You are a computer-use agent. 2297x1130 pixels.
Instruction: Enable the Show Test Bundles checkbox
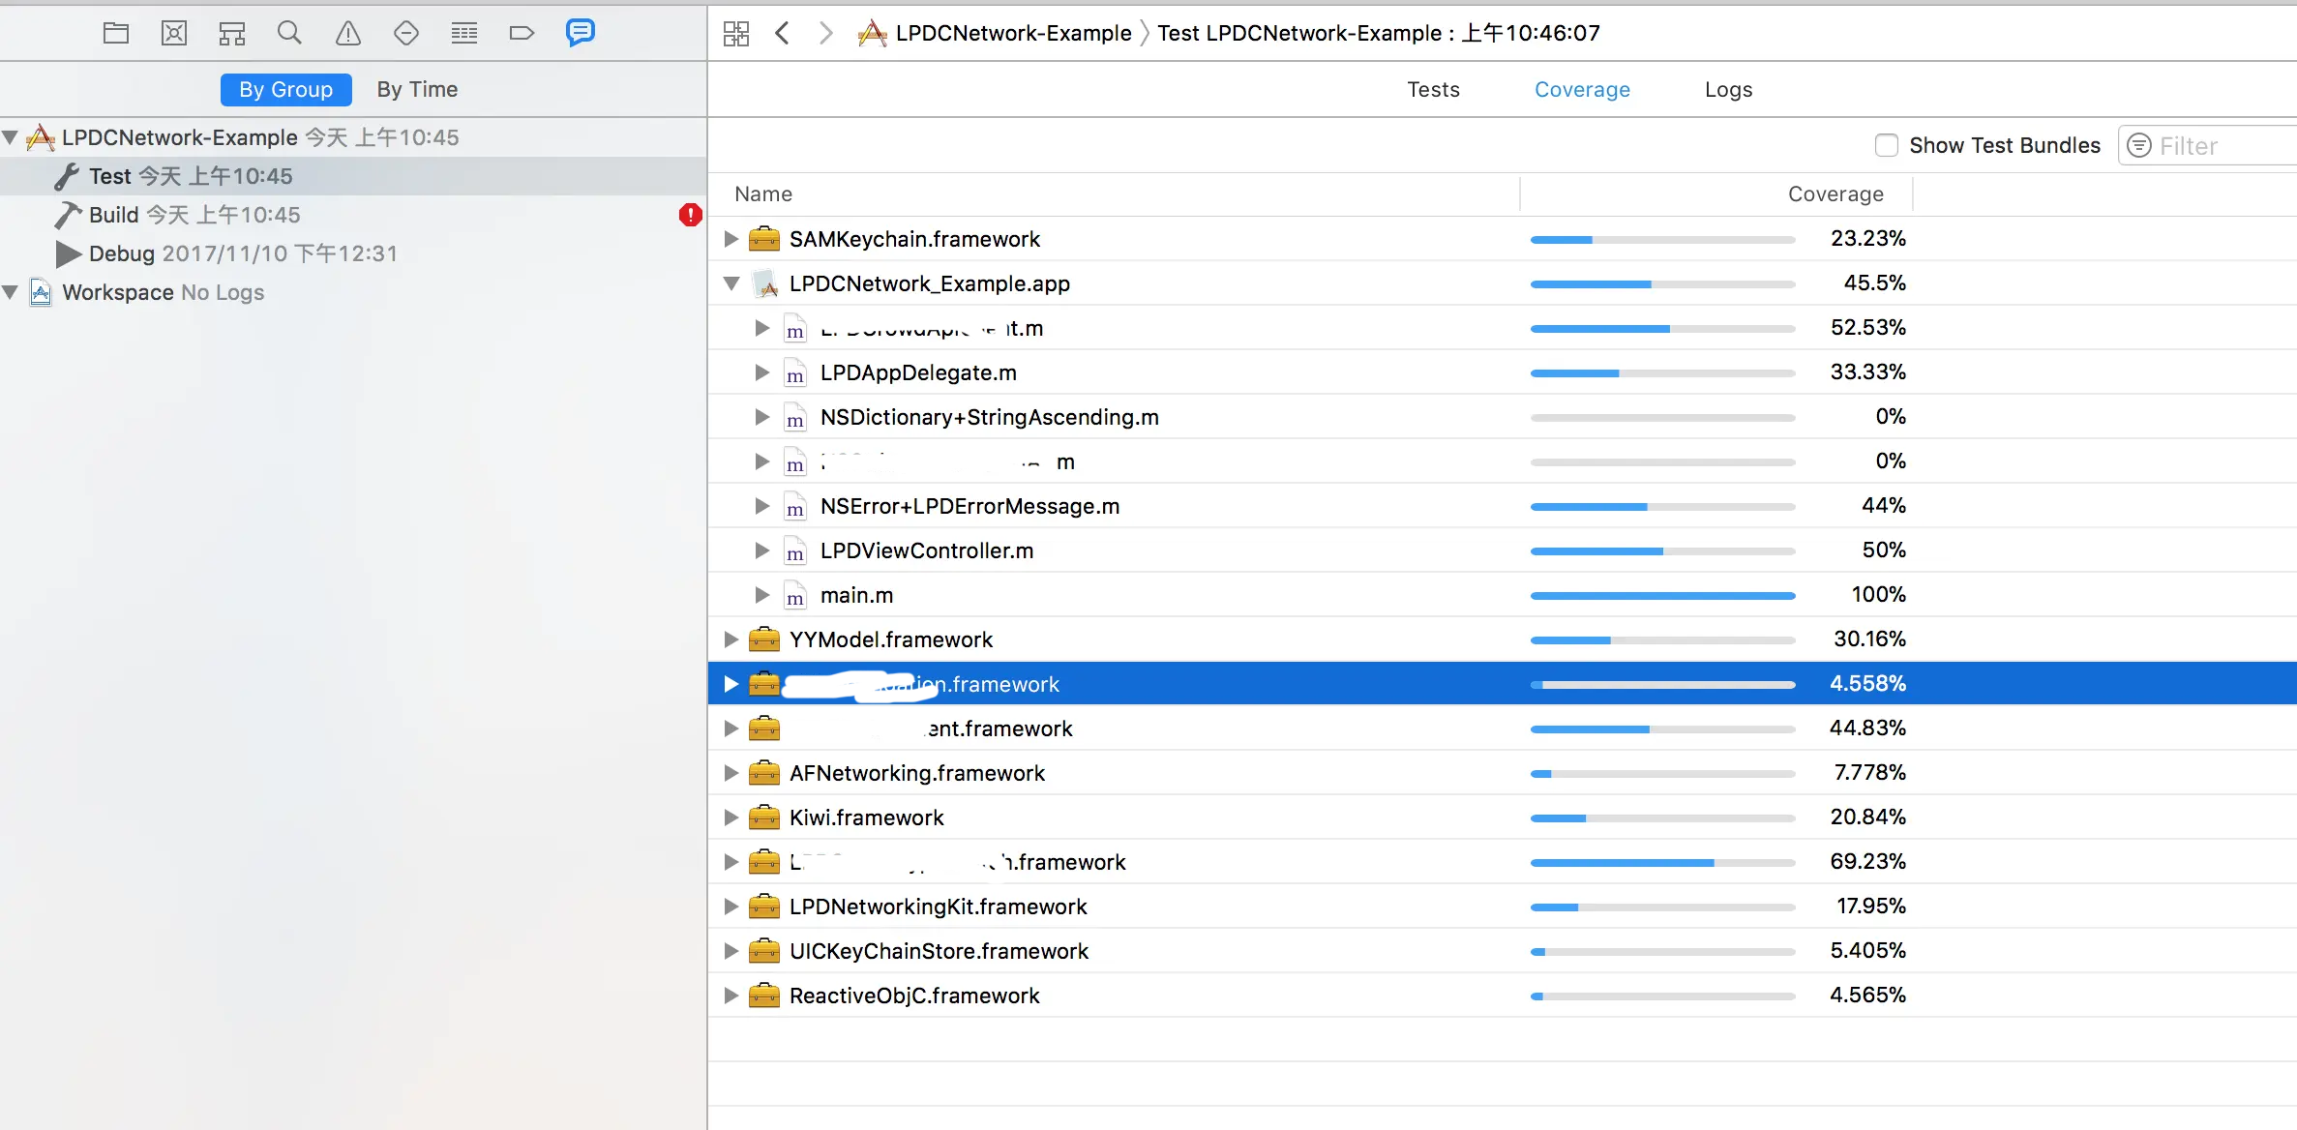(x=1886, y=146)
